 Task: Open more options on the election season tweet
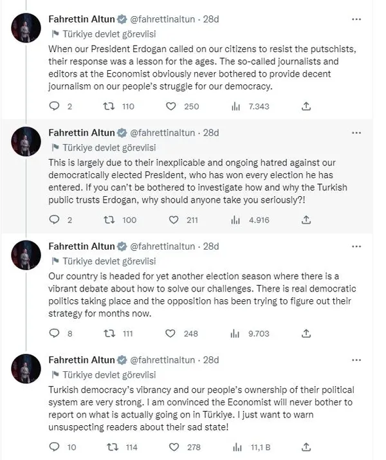pos(356,246)
